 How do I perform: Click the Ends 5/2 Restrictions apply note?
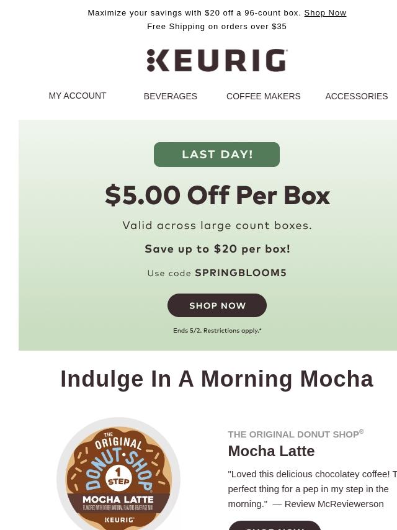tap(217, 331)
